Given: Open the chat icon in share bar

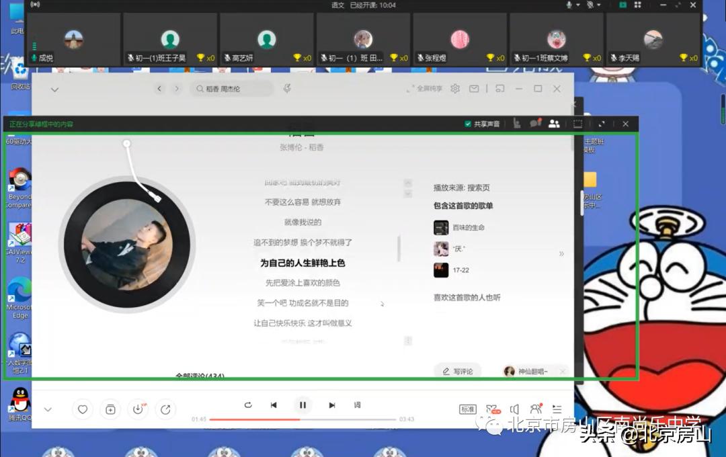Looking at the screenshot, I should [x=535, y=124].
